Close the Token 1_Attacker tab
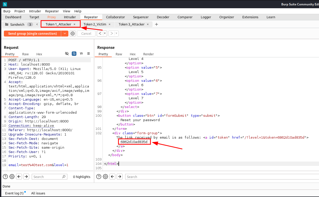319x197 pixels. [x=75, y=24]
